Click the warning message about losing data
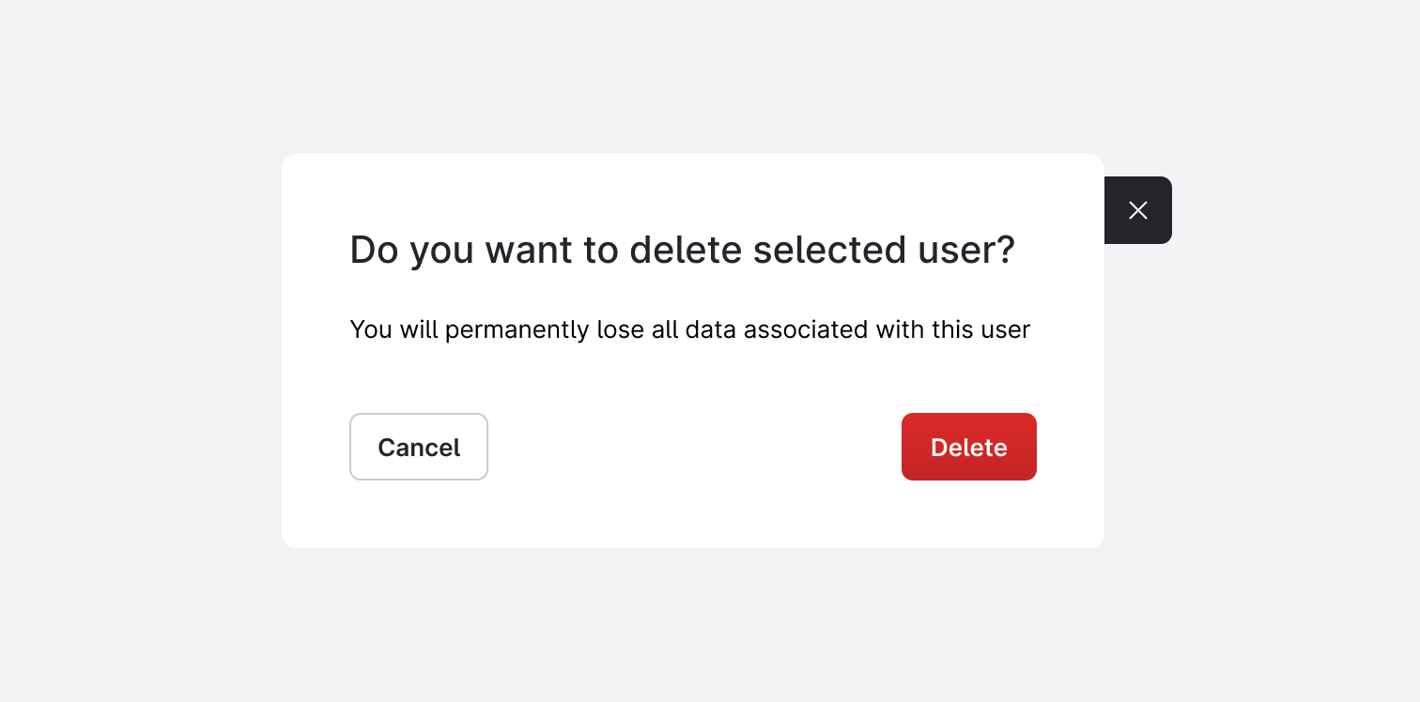 coord(689,329)
